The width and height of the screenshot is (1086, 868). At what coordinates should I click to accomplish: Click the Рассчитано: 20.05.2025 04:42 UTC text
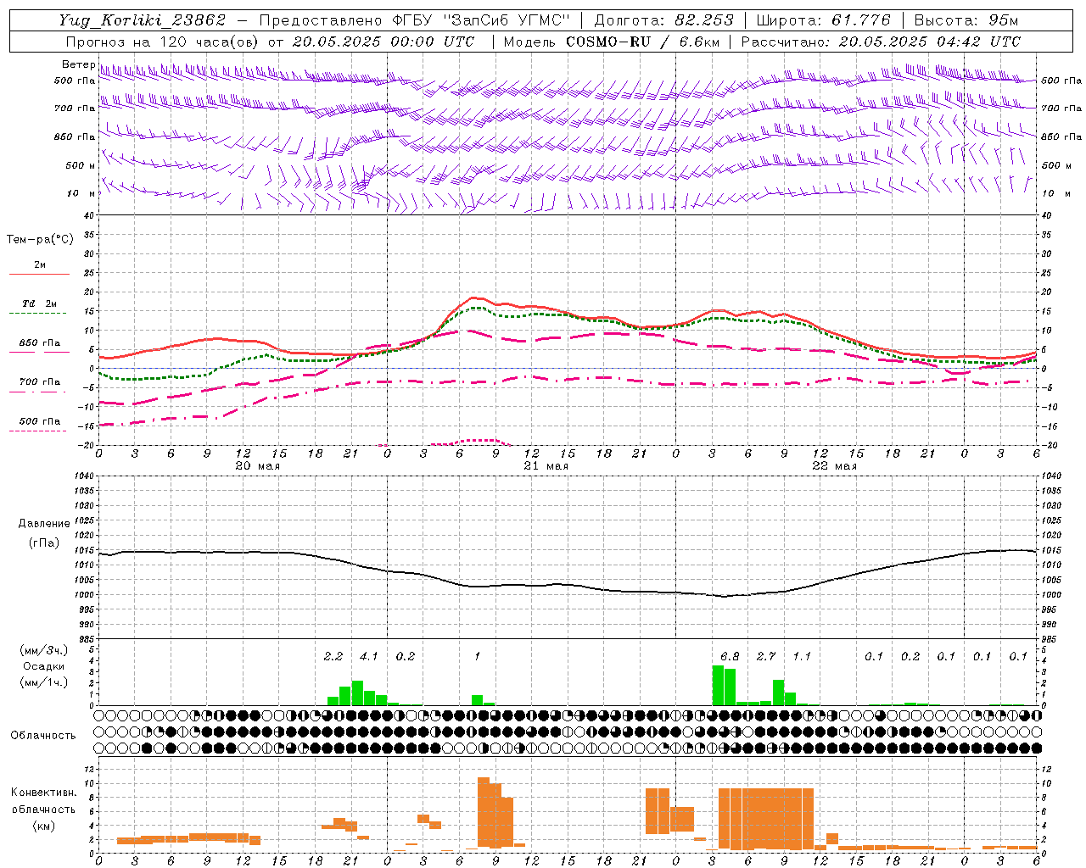(x=881, y=42)
